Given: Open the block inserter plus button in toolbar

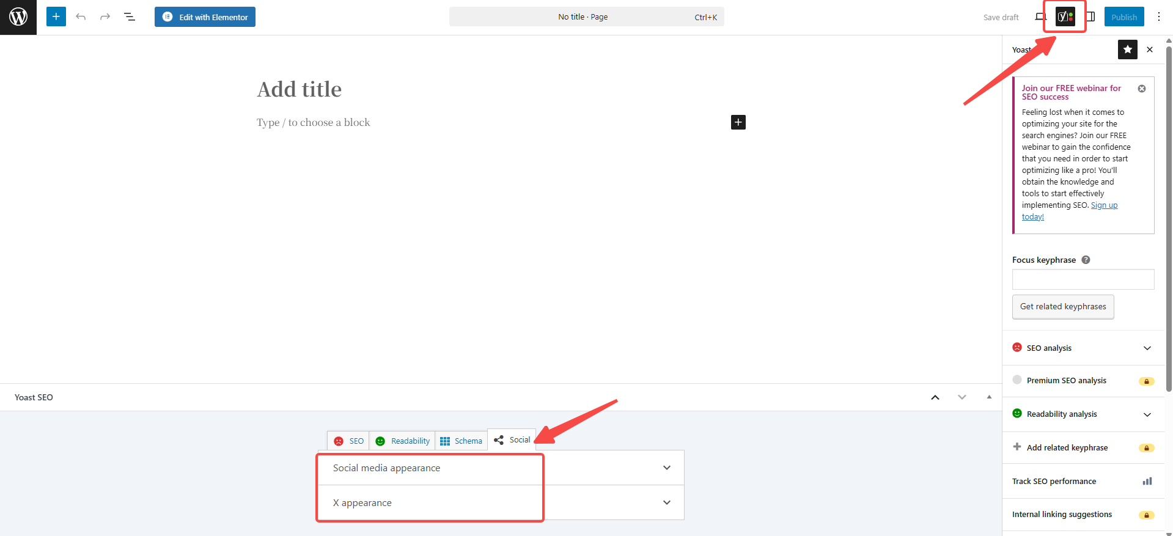Looking at the screenshot, I should pos(56,17).
